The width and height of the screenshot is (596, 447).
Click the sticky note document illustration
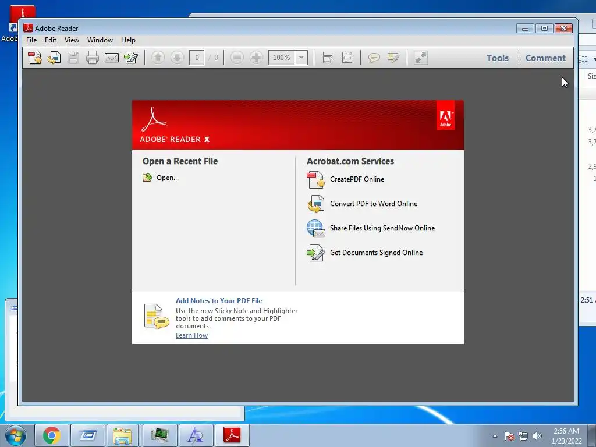156,316
